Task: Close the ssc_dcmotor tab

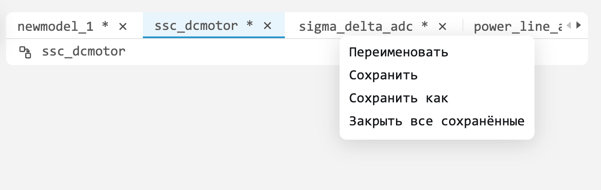Action: tap(267, 26)
